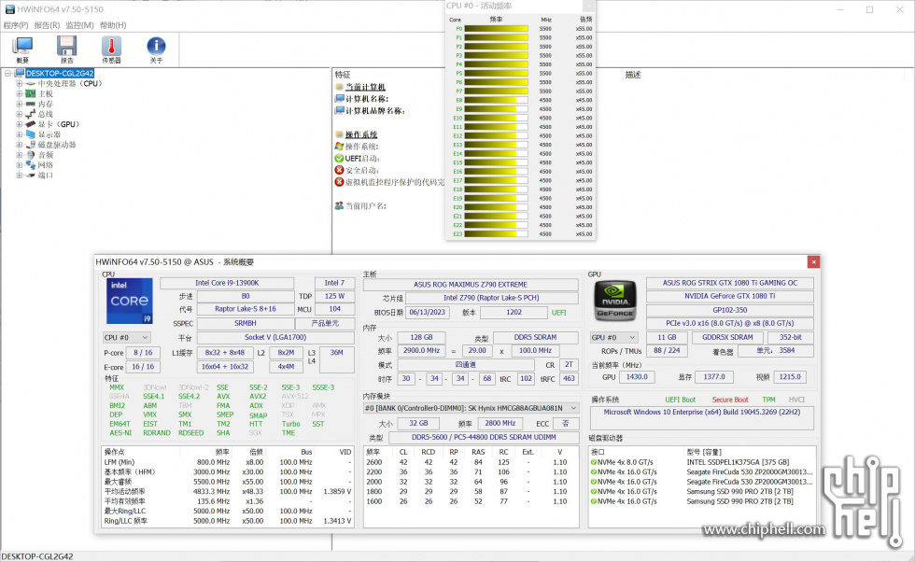Click the E23 core frequency bar
Screen dimensions: 915x562
pyautogui.click(x=496, y=234)
